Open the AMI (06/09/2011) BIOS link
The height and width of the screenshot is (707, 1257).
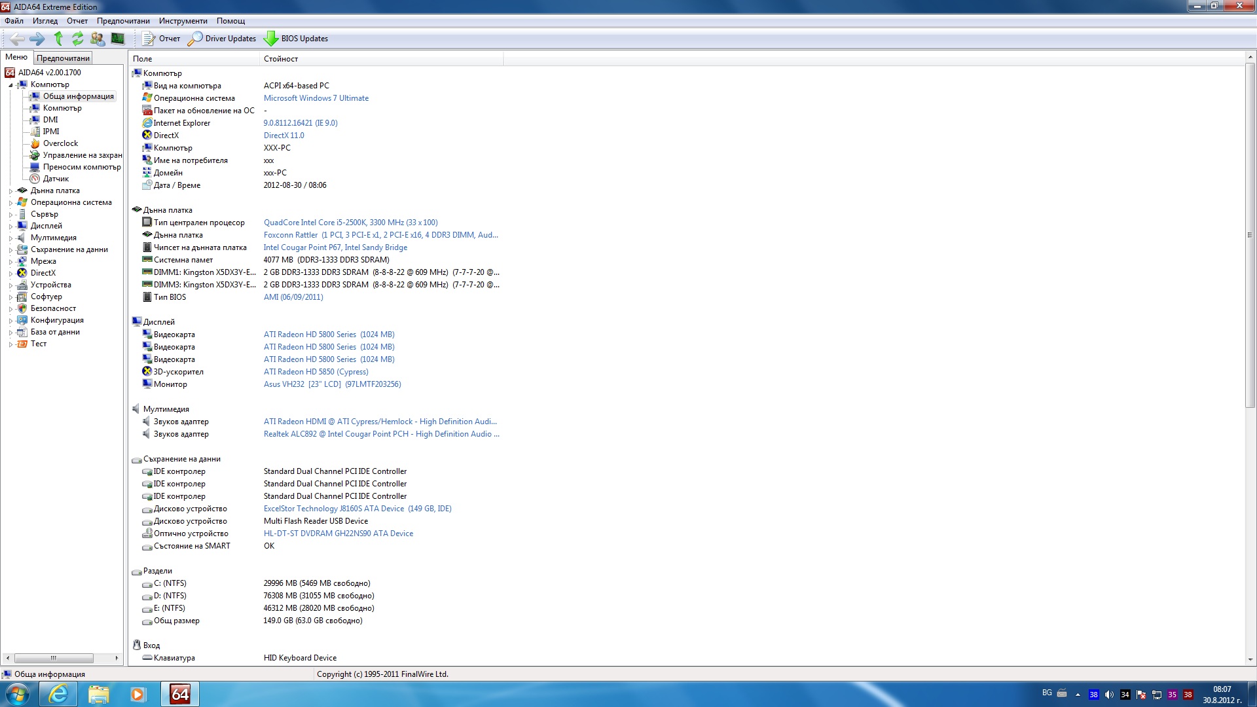pos(293,297)
